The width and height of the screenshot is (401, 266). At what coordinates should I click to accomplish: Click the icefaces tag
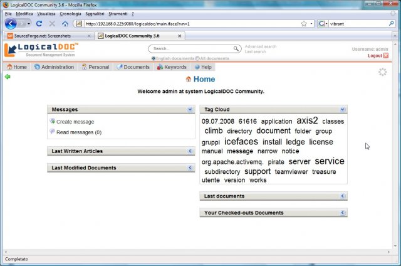coord(241,141)
